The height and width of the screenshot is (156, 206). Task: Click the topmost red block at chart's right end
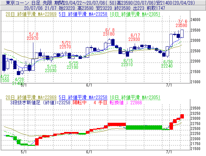click(x=182, y=116)
